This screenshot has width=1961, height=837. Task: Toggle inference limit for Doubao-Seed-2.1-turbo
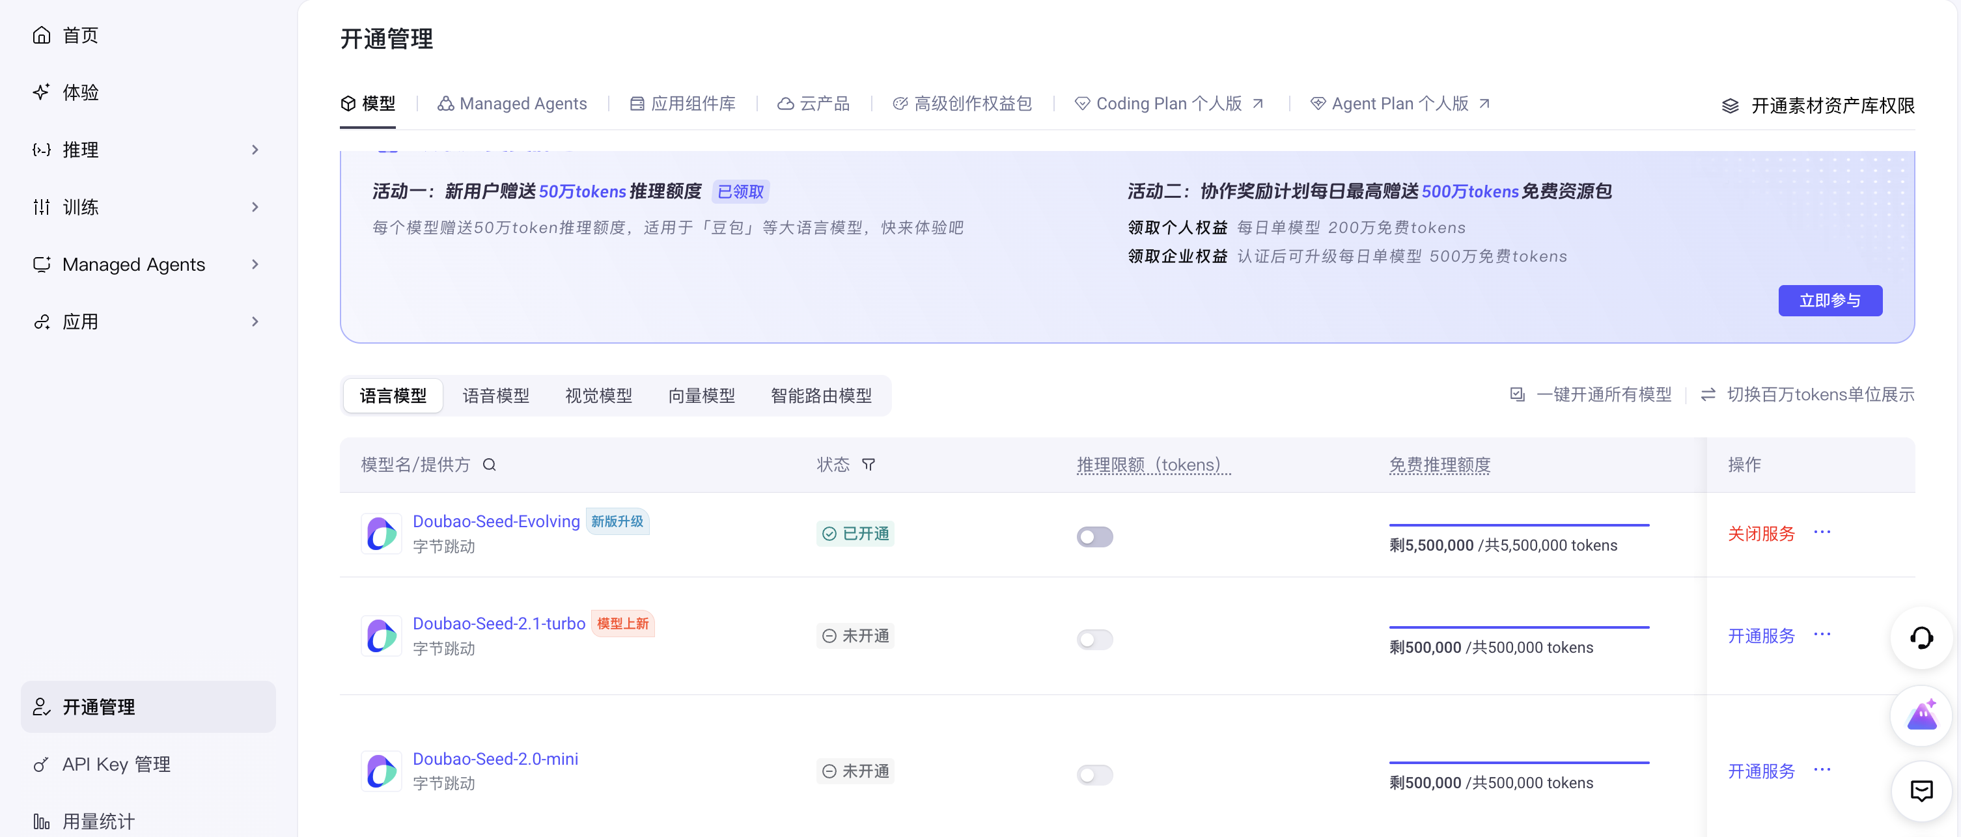pos(1094,639)
